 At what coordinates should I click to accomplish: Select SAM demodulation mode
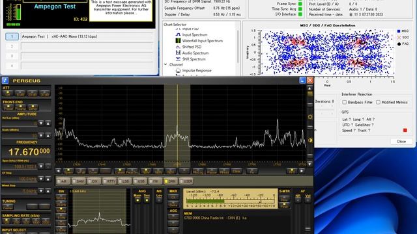click(x=79, y=181)
